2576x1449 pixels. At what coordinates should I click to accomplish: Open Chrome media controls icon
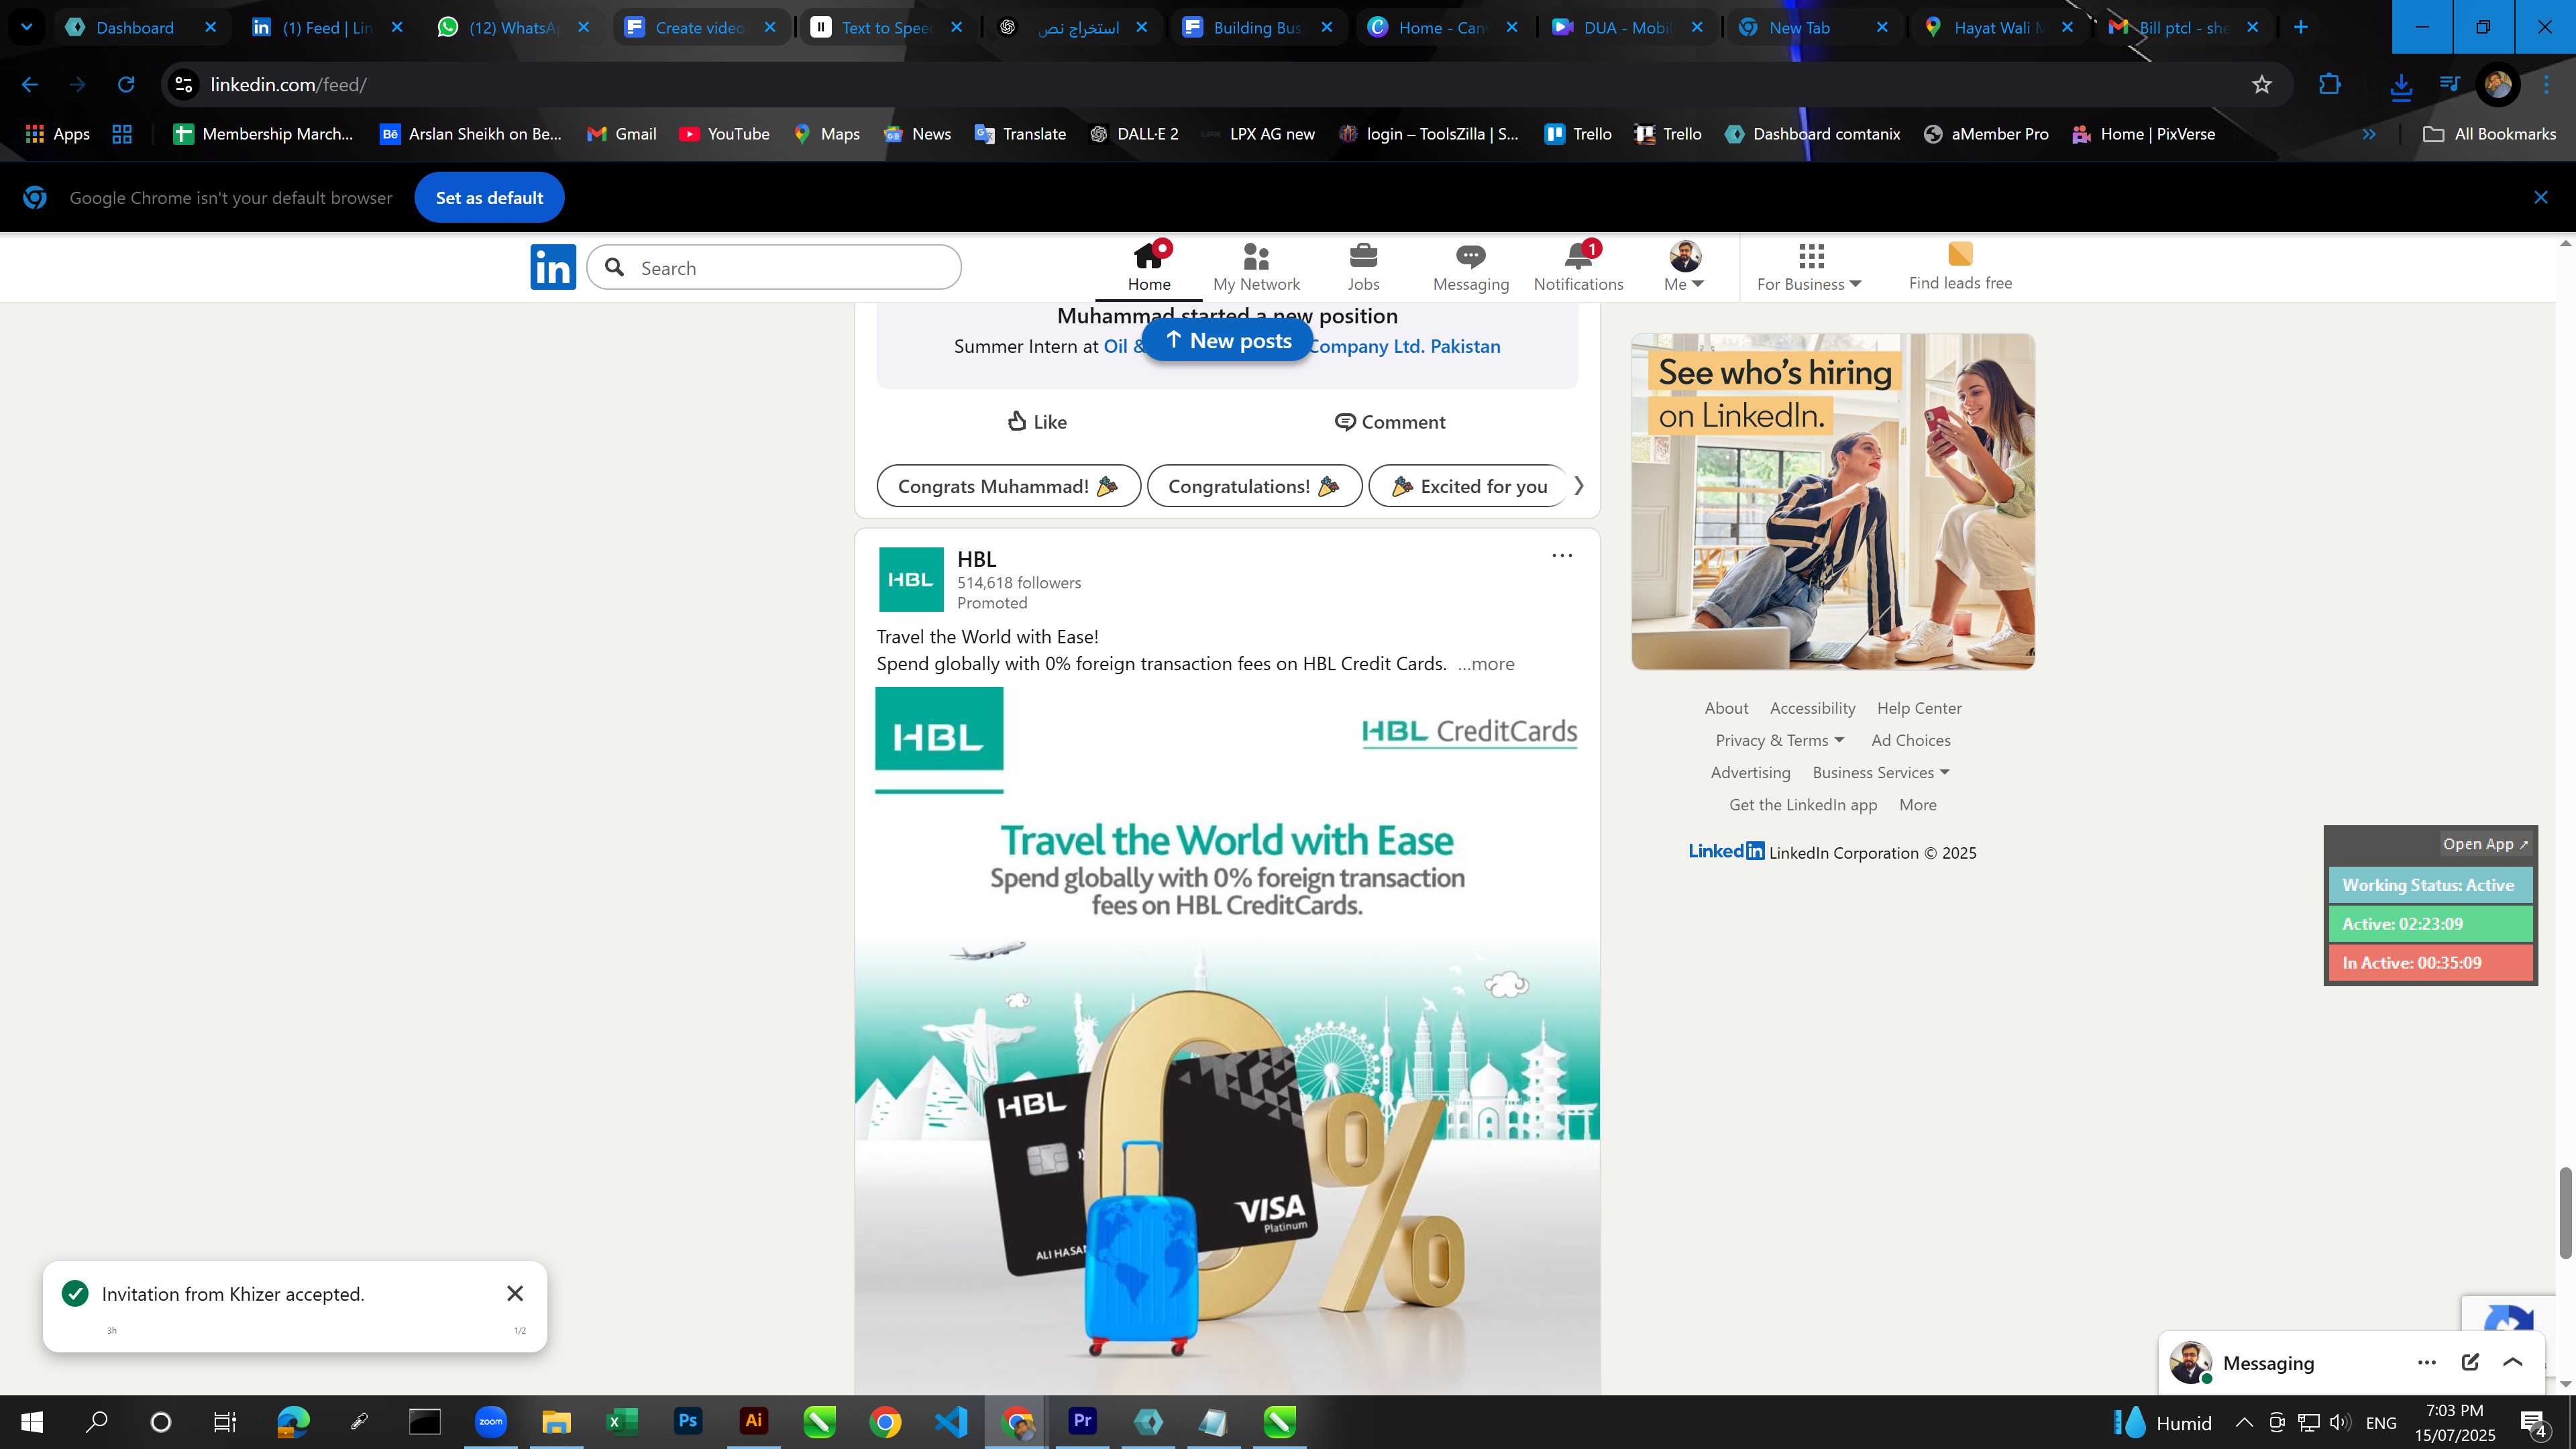pos(2449,85)
